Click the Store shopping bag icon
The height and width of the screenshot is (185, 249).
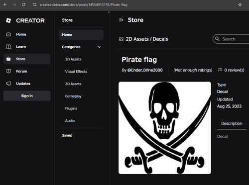pos(8,59)
